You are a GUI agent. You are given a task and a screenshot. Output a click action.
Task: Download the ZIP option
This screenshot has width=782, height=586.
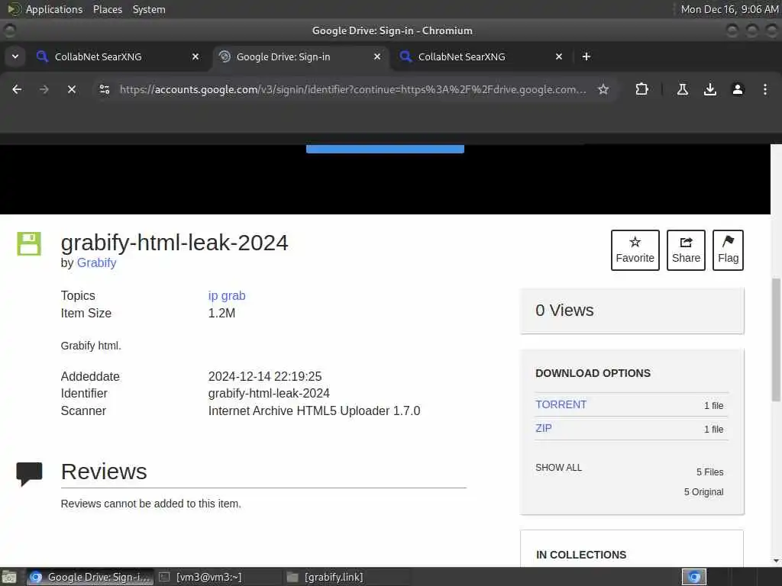(544, 428)
